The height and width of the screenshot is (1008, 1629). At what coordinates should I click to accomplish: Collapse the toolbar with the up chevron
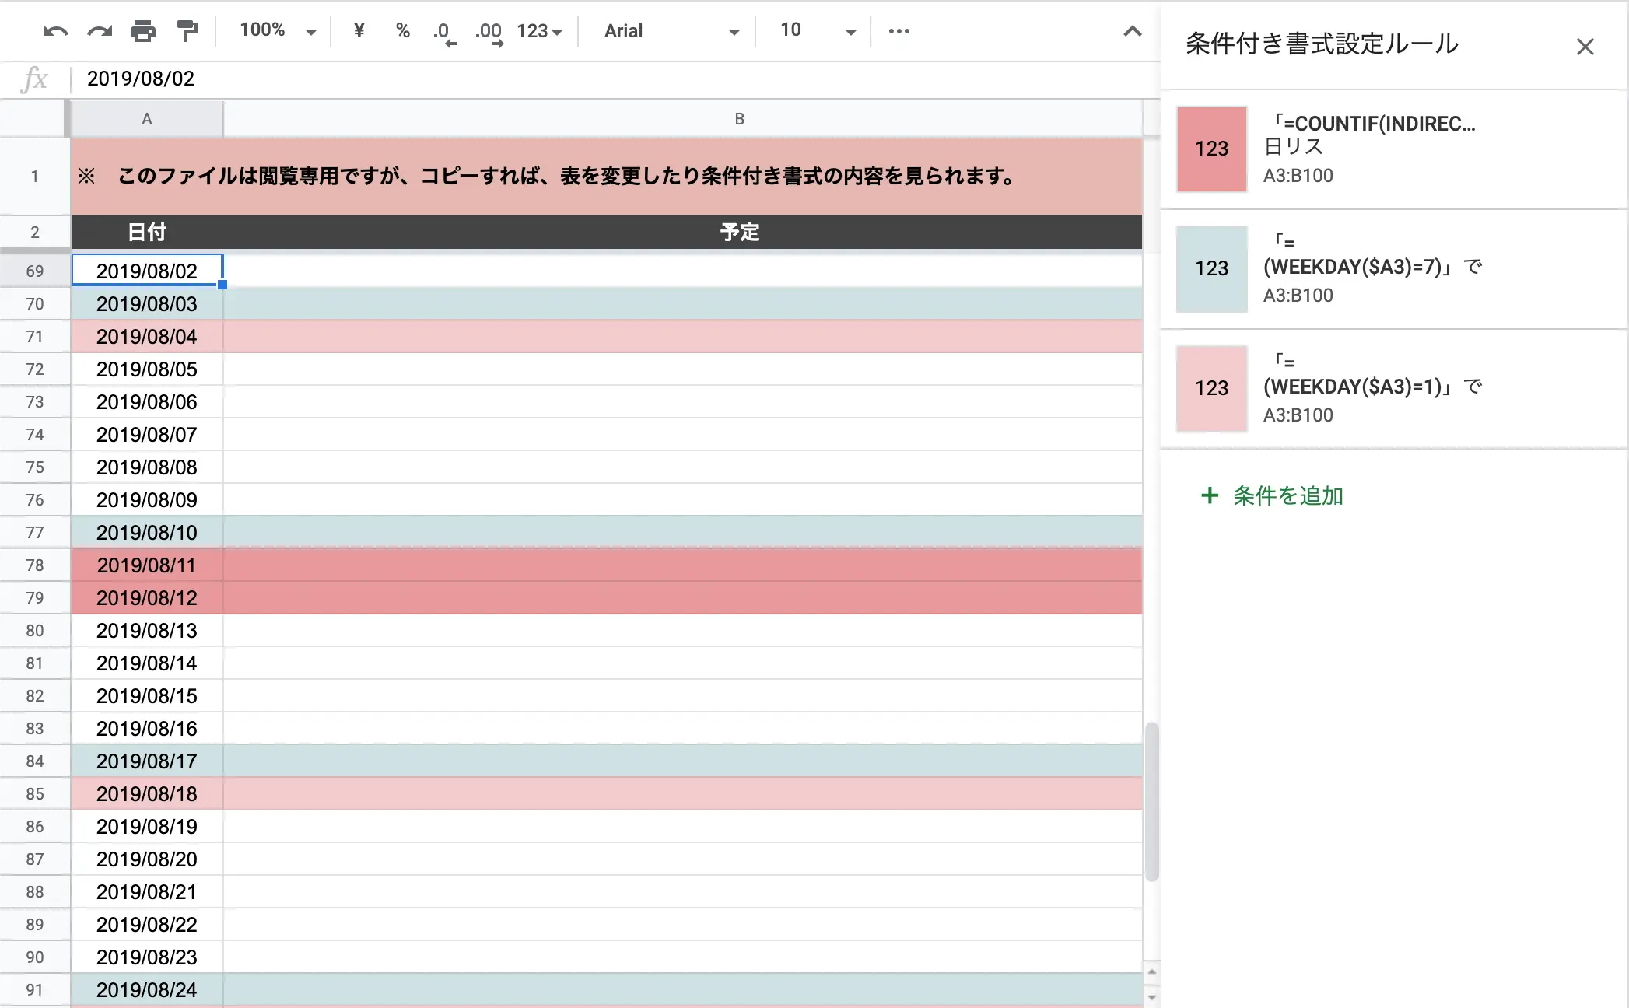(1133, 31)
